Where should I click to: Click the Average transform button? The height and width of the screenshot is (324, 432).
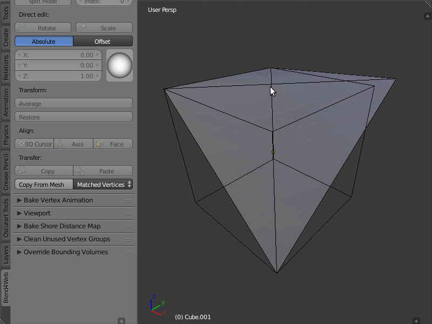(73, 103)
